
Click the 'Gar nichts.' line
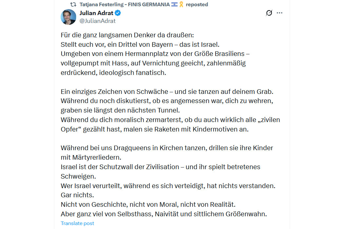[x=77, y=195]
